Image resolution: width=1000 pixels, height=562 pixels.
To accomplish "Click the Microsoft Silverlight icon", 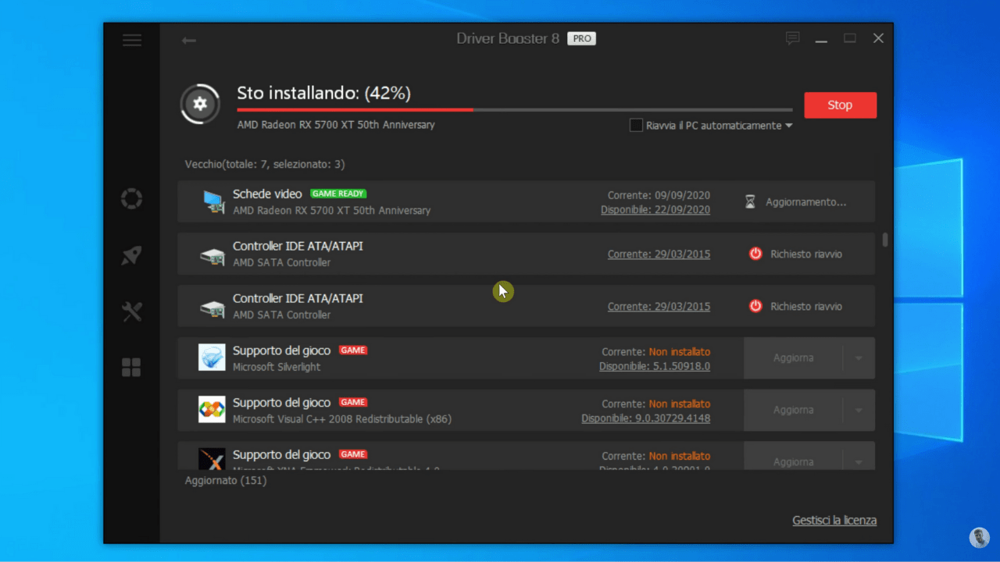I will pyautogui.click(x=212, y=357).
